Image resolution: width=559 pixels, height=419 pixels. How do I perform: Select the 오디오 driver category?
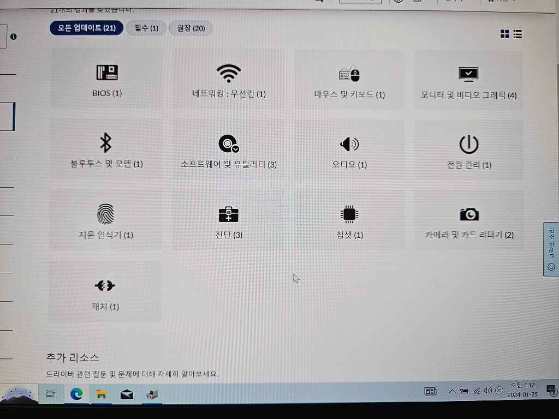(349, 151)
